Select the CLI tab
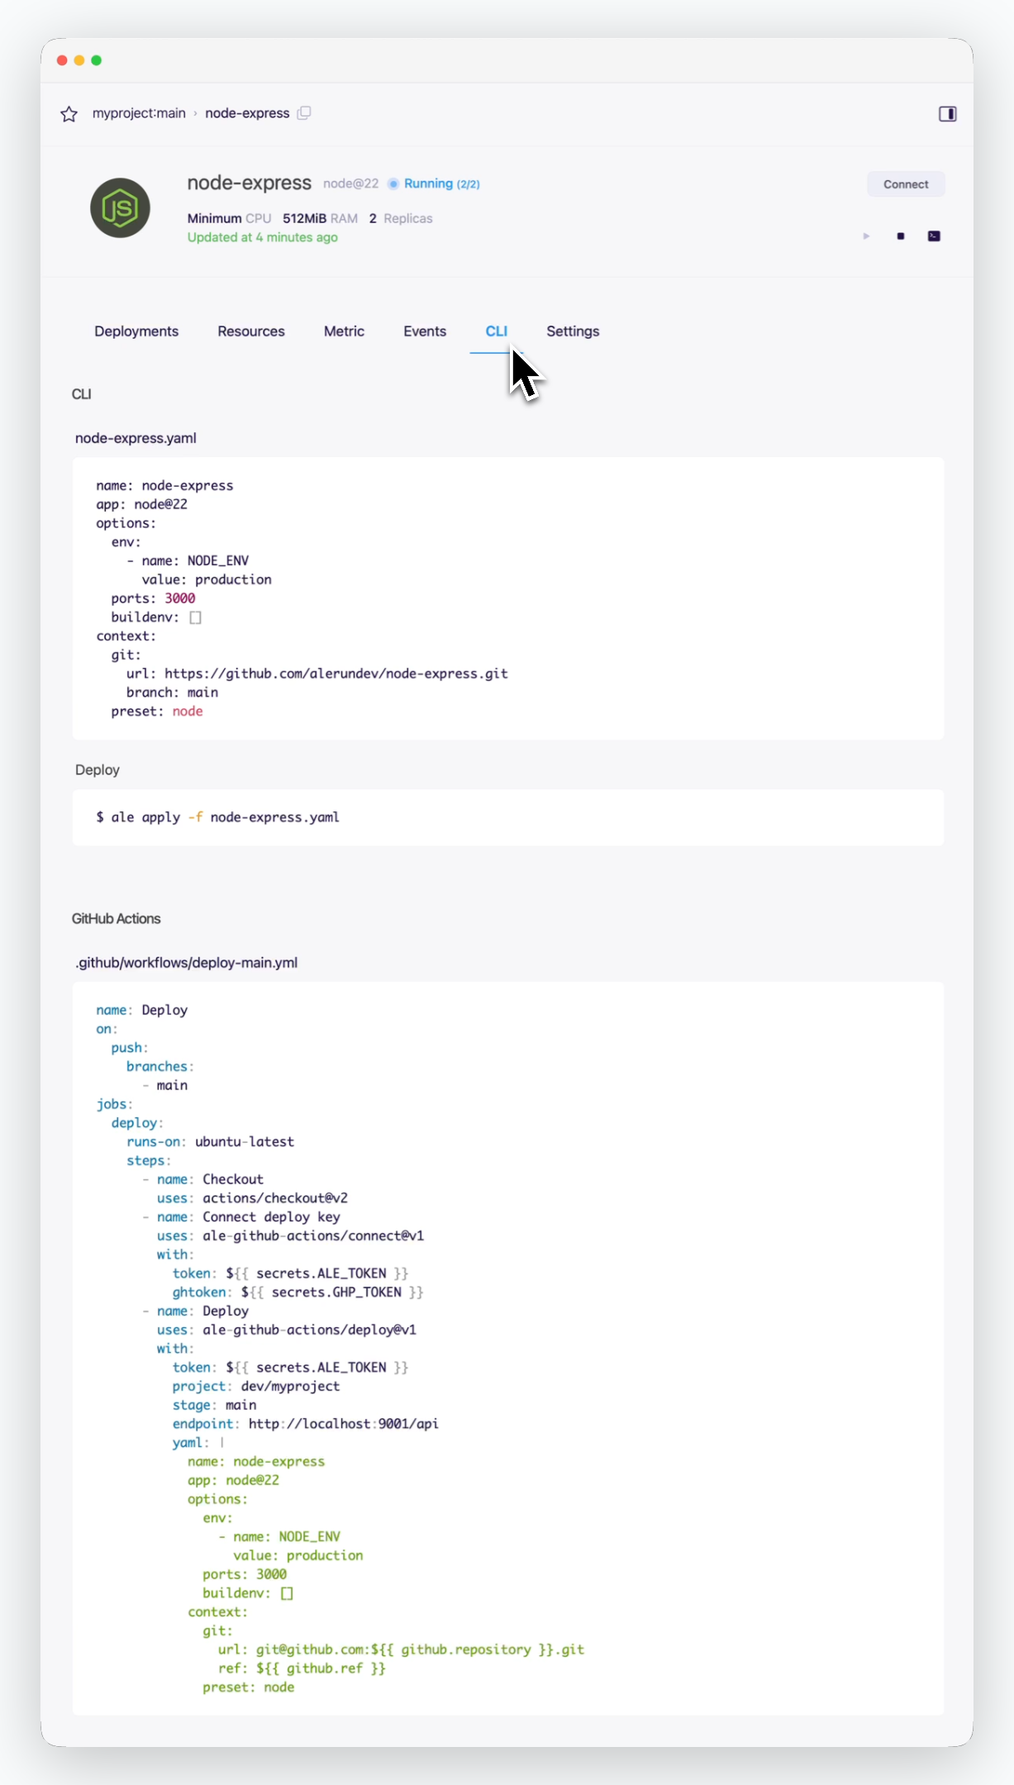 click(x=496, y=331)
